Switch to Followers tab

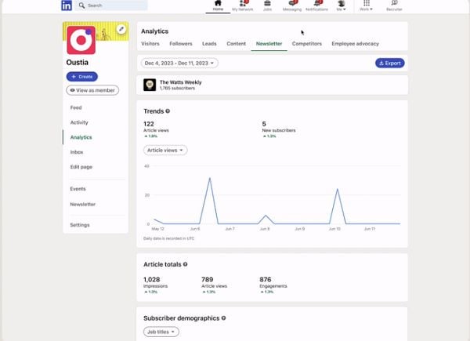pos(181,44)
